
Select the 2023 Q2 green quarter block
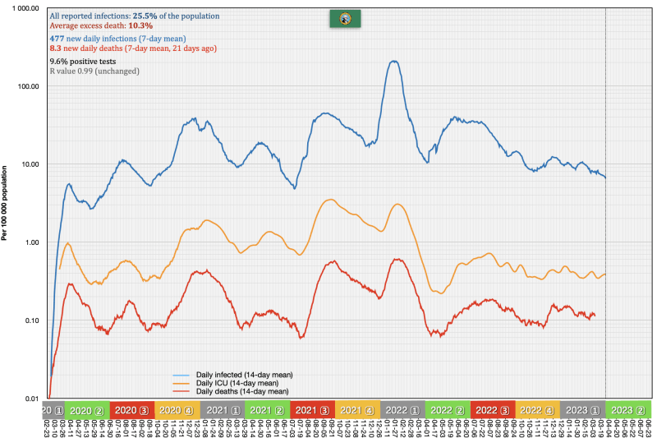coord(628,410)
